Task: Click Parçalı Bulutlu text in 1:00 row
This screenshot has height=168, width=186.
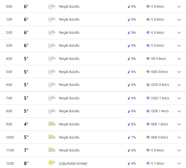Action: coord(69,19)
